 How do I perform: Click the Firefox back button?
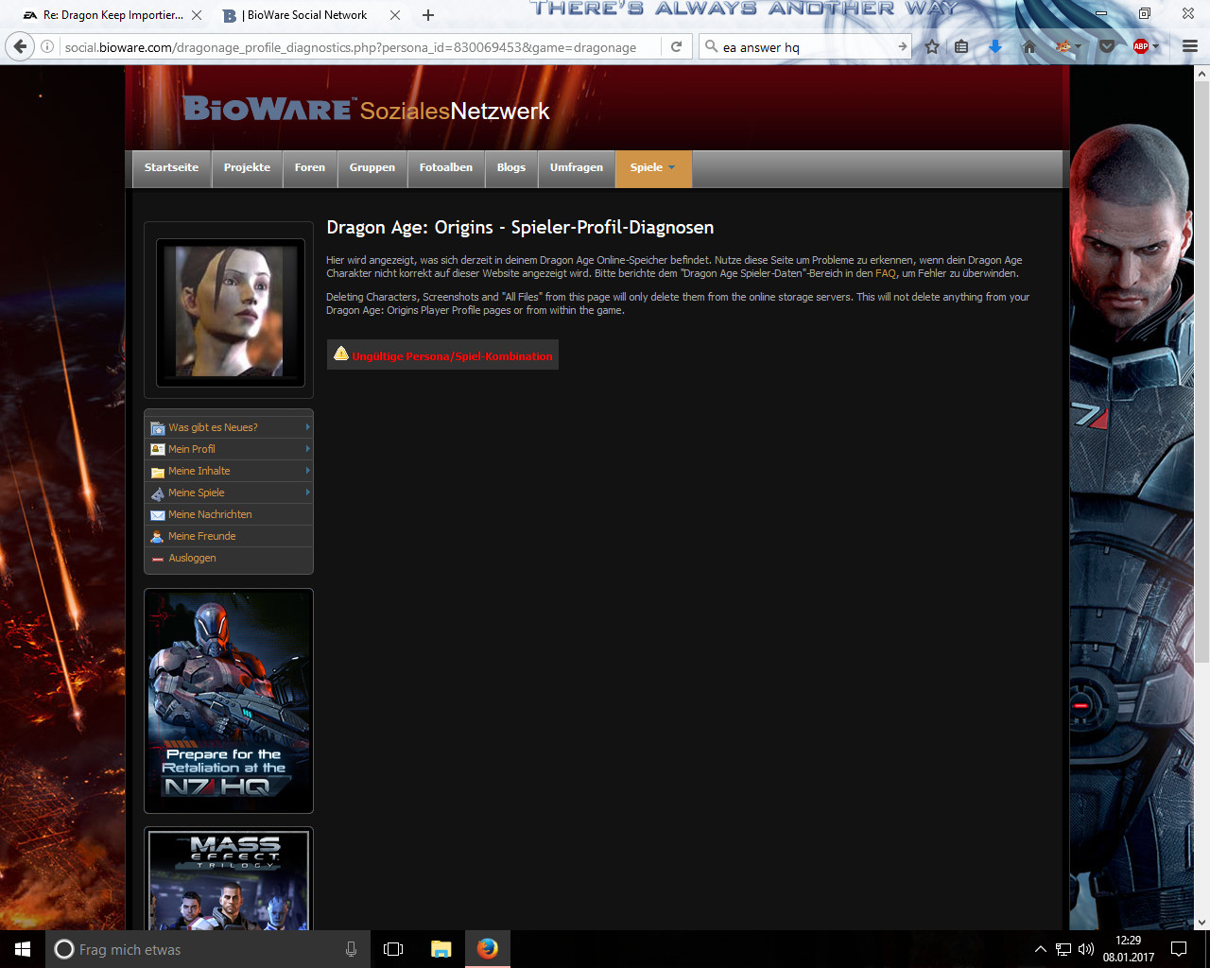coord(20,46)
